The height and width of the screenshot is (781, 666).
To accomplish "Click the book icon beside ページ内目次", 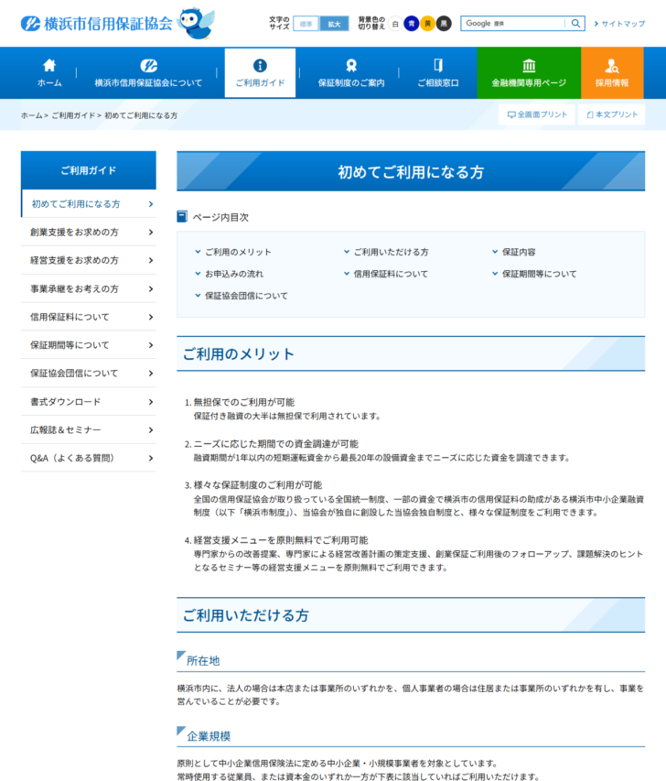I will 182,217.
